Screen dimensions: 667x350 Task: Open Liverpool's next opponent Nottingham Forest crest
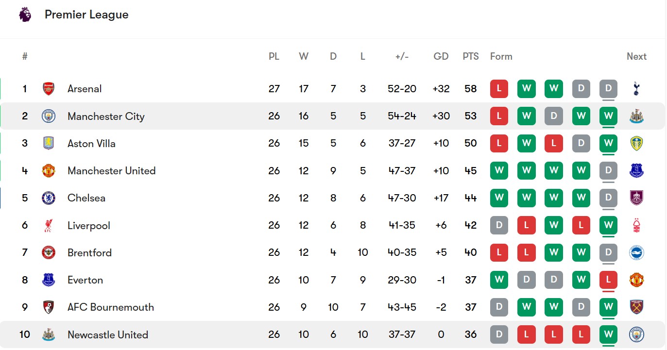coord(636,225)
